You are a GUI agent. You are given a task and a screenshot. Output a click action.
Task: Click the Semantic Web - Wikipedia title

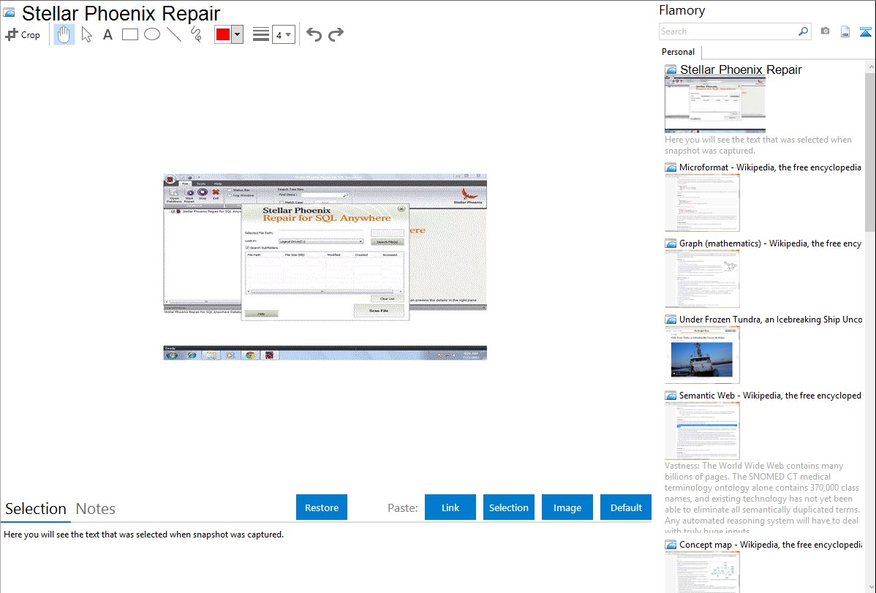click(770, 395)
